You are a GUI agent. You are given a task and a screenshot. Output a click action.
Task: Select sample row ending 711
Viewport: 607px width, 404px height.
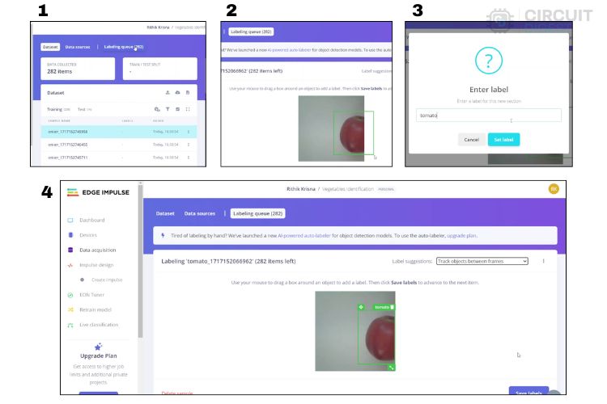(119, 158)
